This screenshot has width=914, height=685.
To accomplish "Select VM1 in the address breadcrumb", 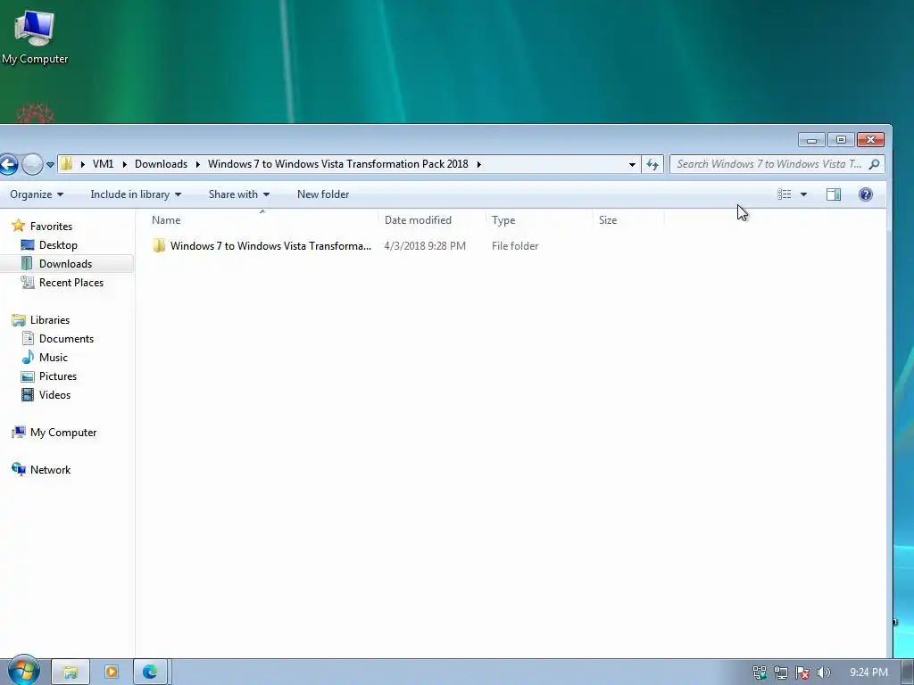I will [104, 164].
